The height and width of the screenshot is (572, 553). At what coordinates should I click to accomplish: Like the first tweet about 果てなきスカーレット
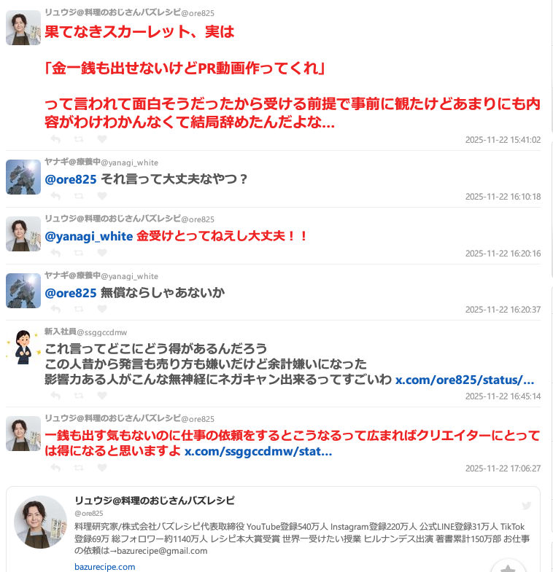coord(102,139)
